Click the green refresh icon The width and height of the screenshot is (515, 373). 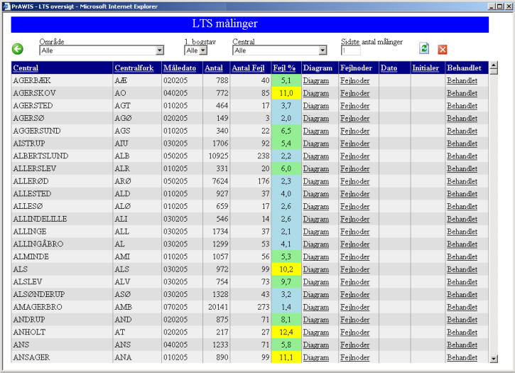point(424,48)
